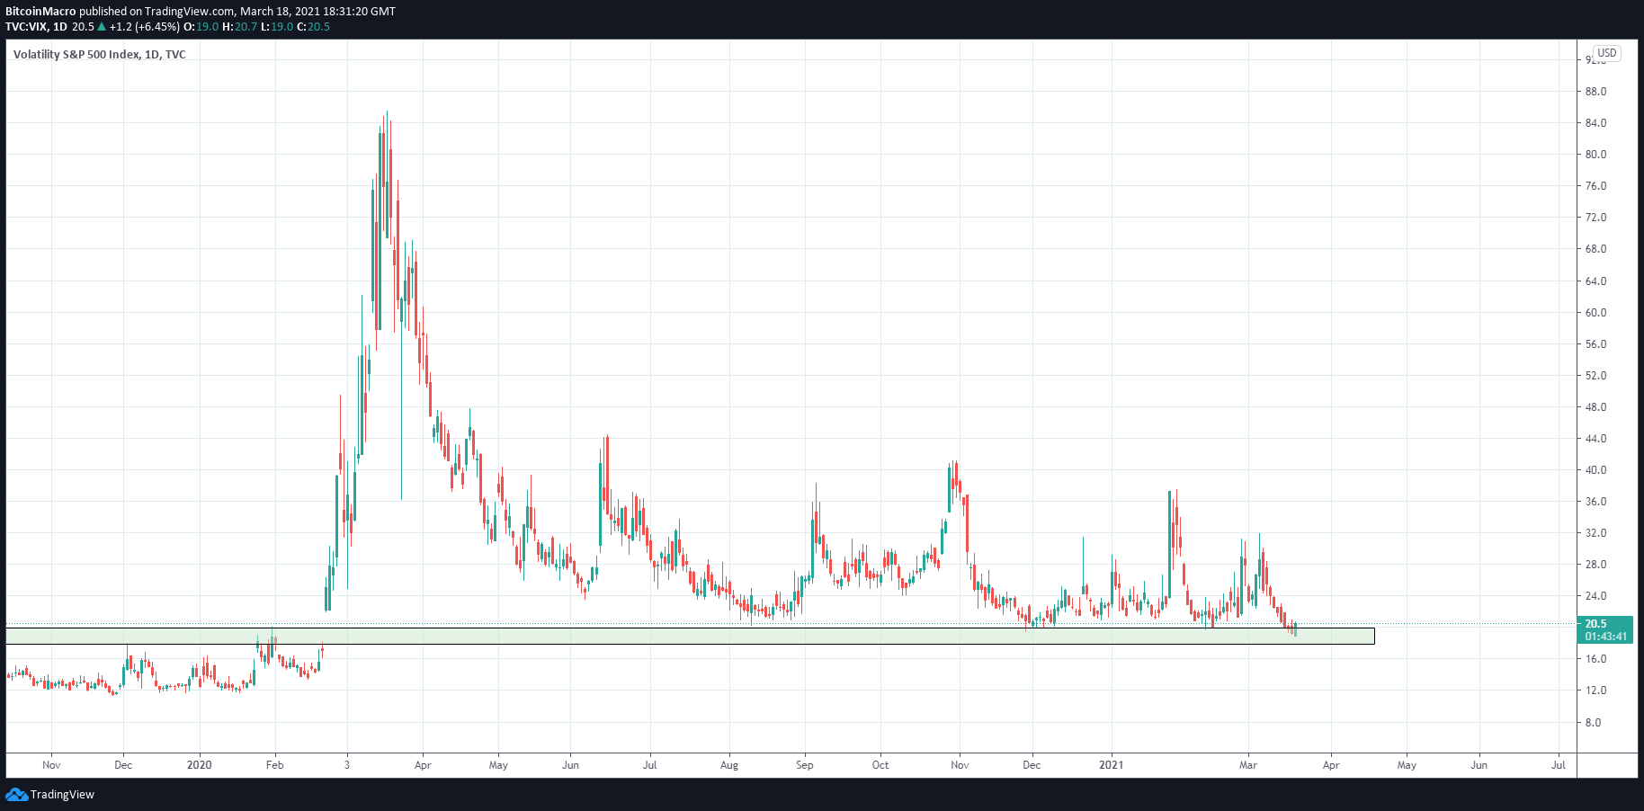Click the BitcoinMacro author name
Image resolution: width=1644 pixels, height=811 pixels.
coord(41,12)
